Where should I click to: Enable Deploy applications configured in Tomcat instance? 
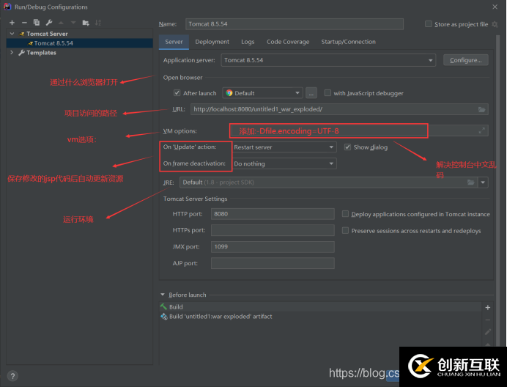345,214
